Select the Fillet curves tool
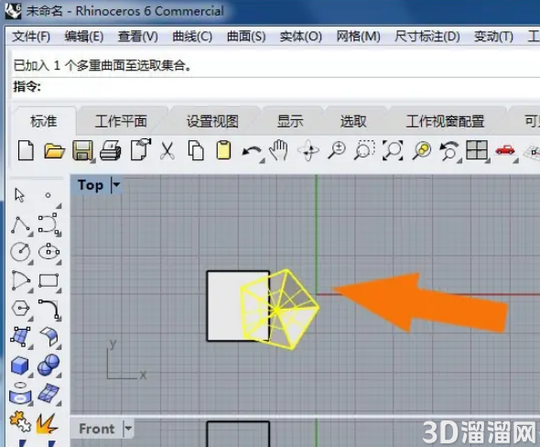The image size is (540, 447). [x=49, y=309]
